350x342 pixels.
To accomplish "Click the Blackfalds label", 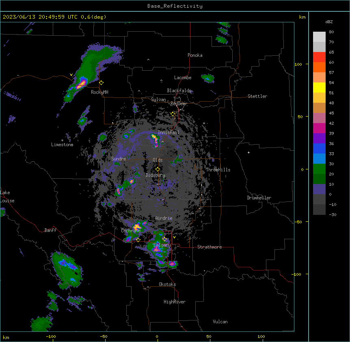I will pyautogui.click(x=179, y=91).
